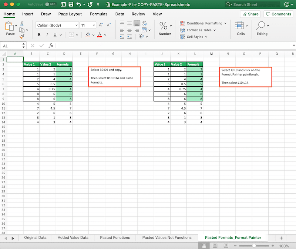Switch to Normal view icon
Screen dimensions: 296x249
coord(204,246)
